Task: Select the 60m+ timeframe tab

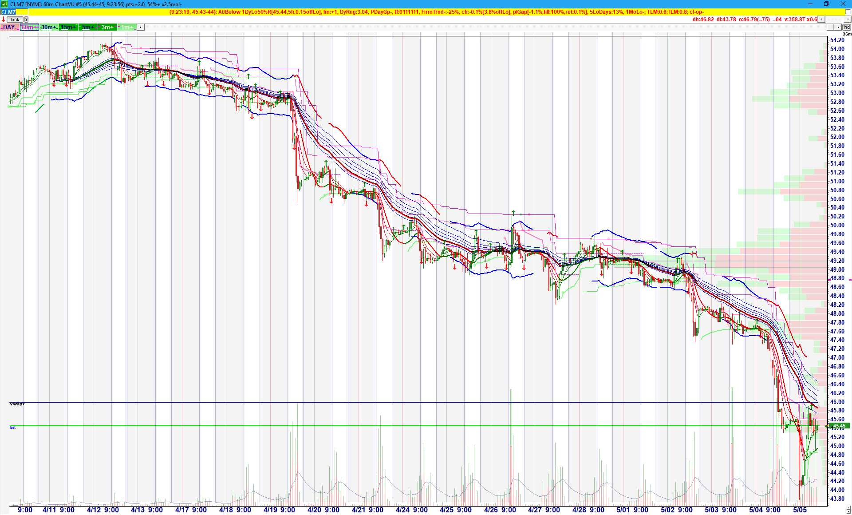Action: [x=29, y=27]
